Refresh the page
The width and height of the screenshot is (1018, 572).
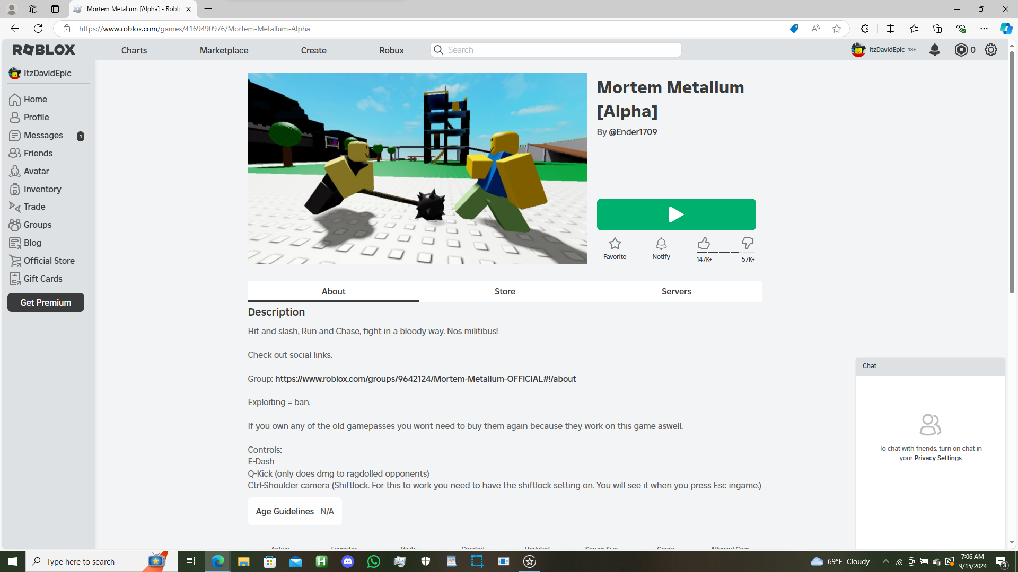[38, 29]
